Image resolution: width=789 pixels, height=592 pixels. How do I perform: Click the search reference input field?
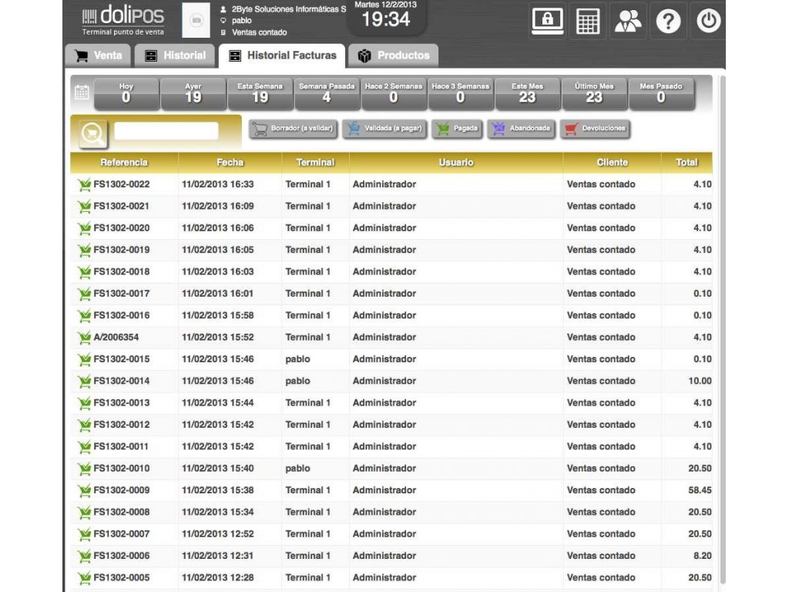166,131
